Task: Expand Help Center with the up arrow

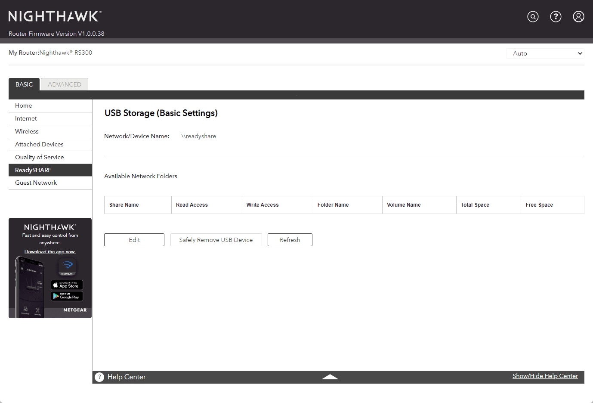Action: point(330,377)
